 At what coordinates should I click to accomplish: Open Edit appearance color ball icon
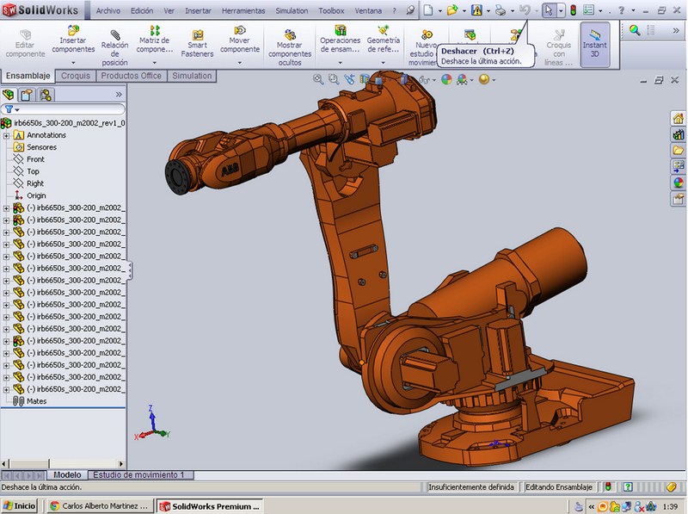click(446, 79)
